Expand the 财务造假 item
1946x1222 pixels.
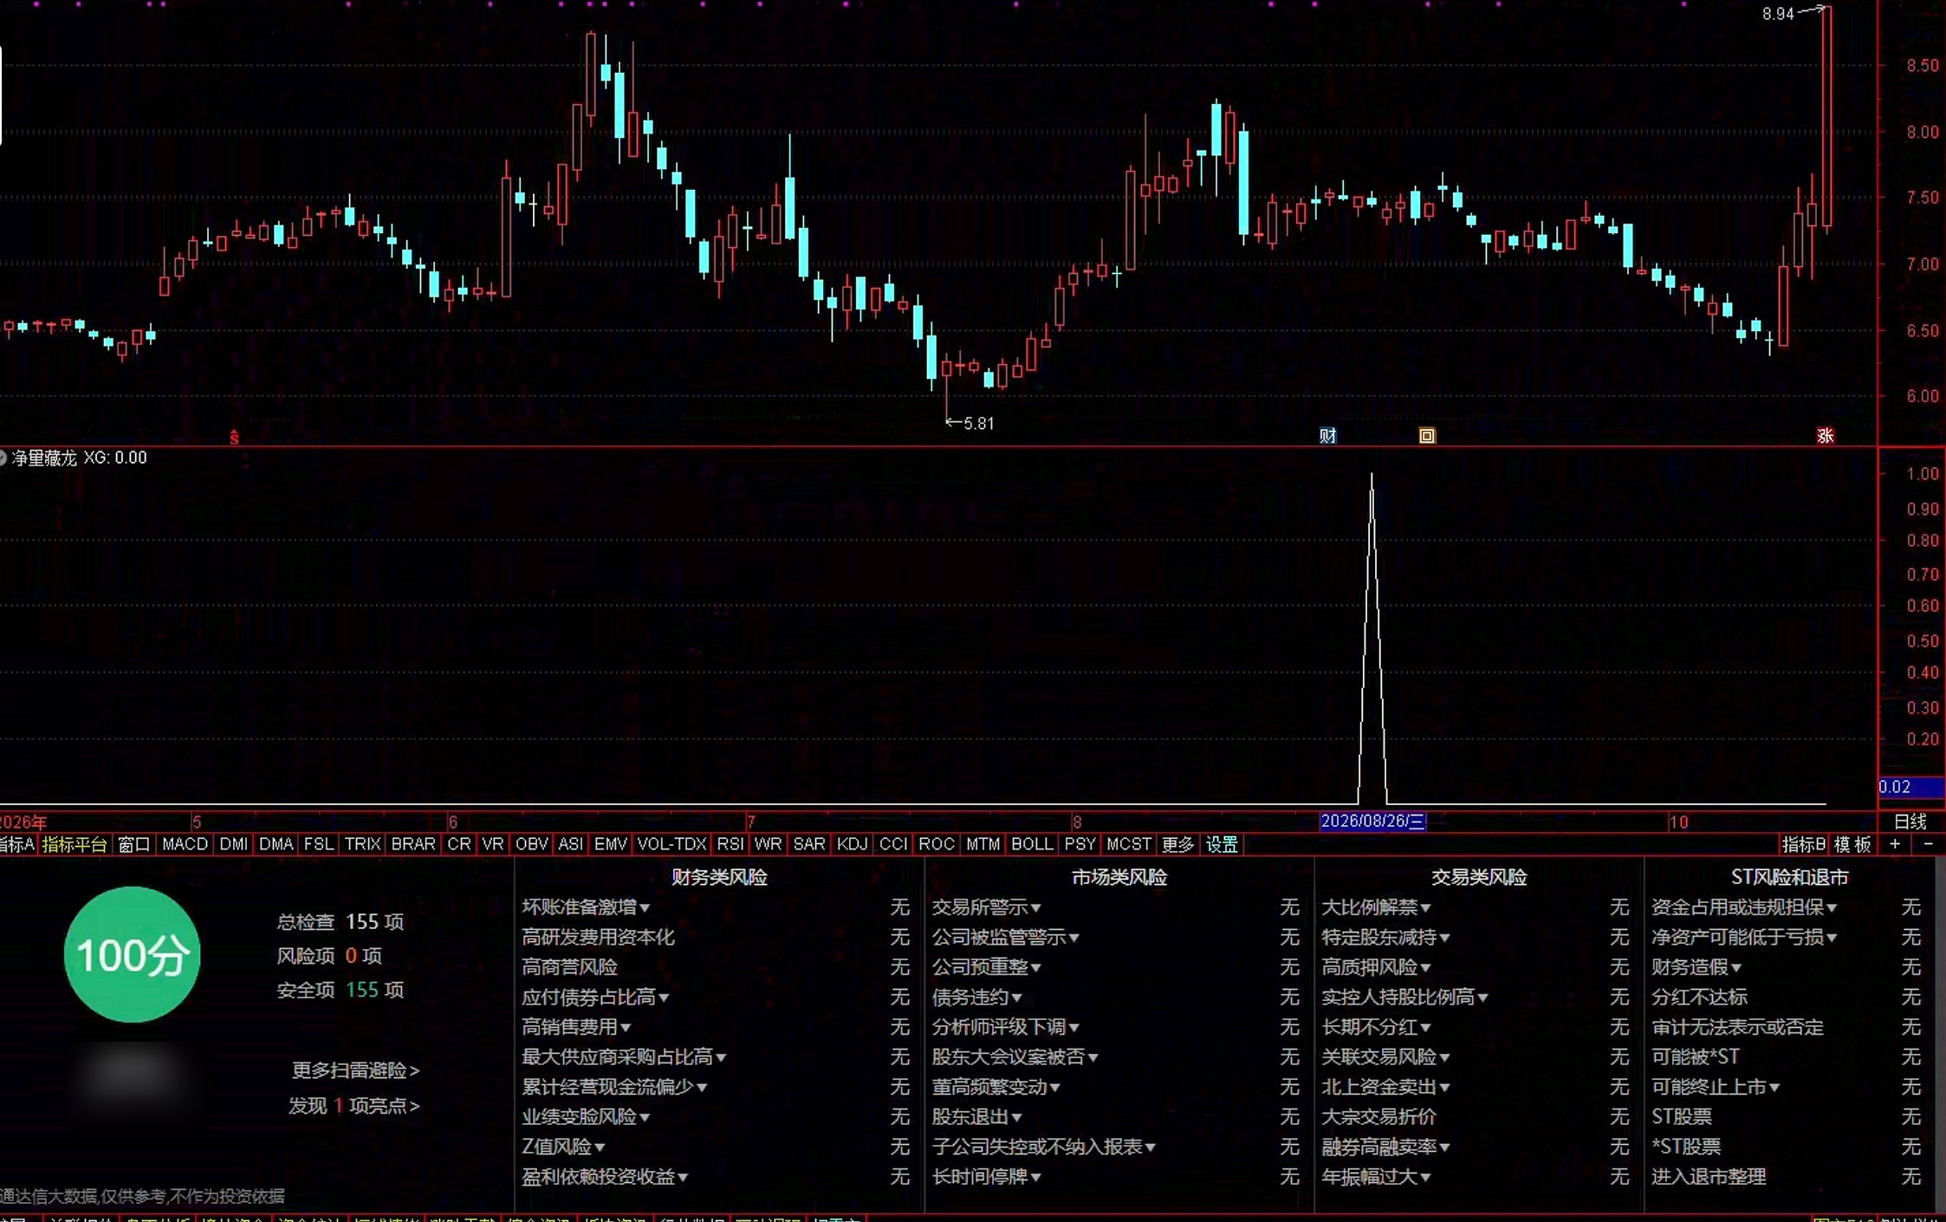(1696, 967)
